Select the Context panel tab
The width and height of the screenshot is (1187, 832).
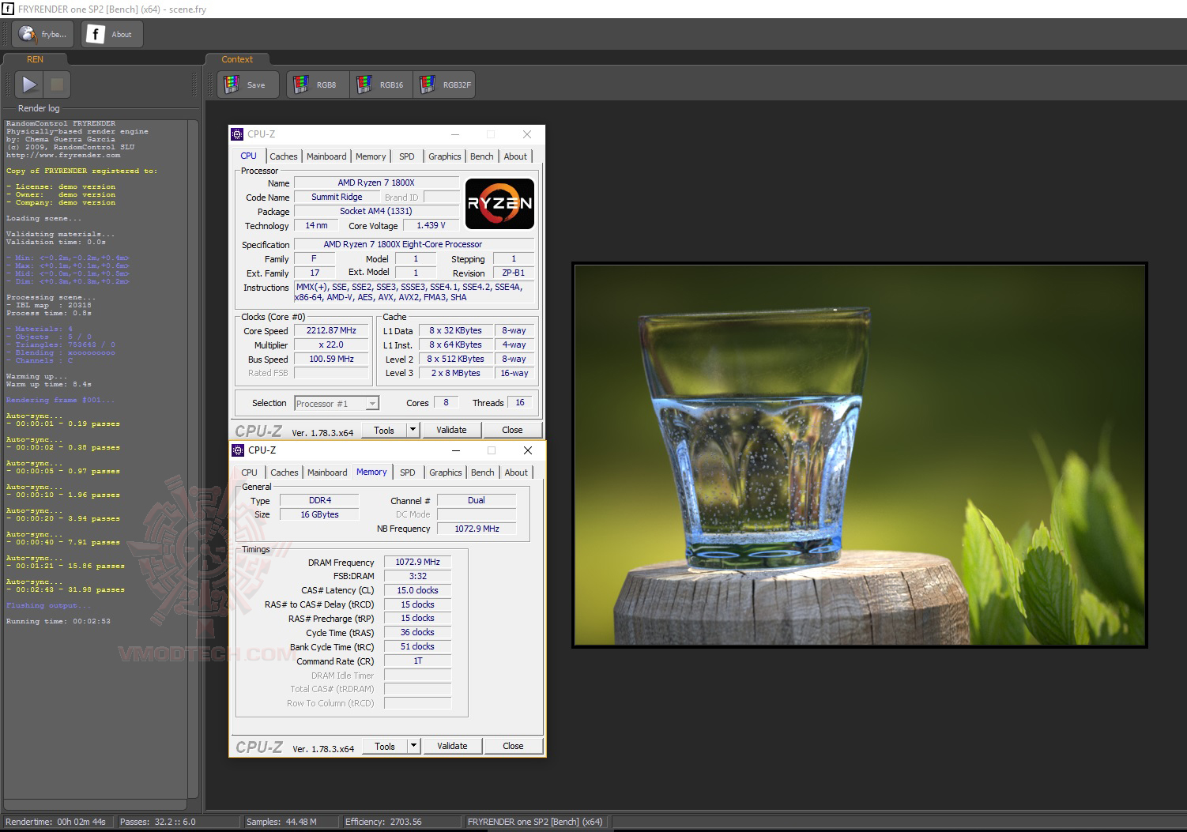tap(237, 59)
